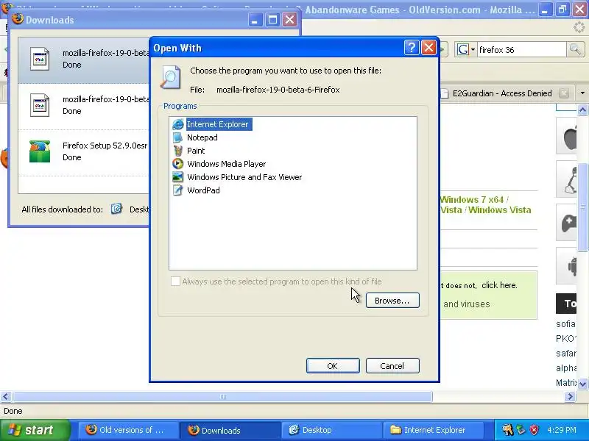Switch to Internet Explorer folder taskbar button
The image size is (589, 441).
pyautogui.click(x=433, y=430)
